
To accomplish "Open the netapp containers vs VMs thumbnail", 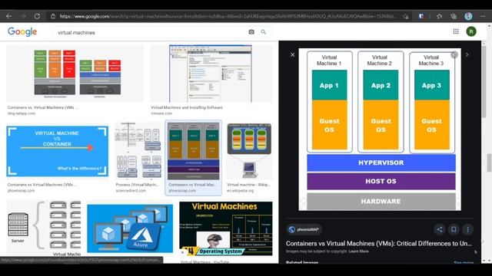I will pyautogui.click(x=75, y=74).
